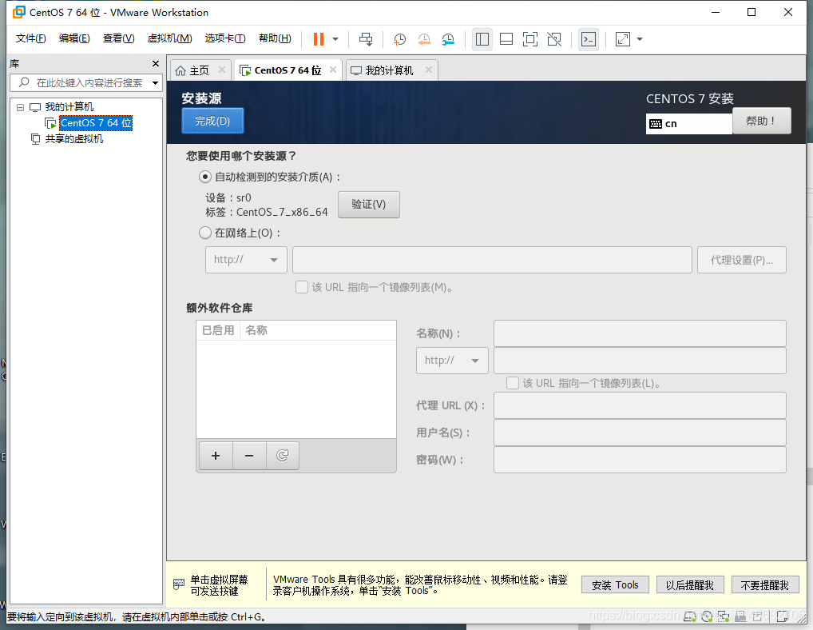Click the 完成(D) button
The width and height of the screenshot is (813, 630).
tap(212, 121)
